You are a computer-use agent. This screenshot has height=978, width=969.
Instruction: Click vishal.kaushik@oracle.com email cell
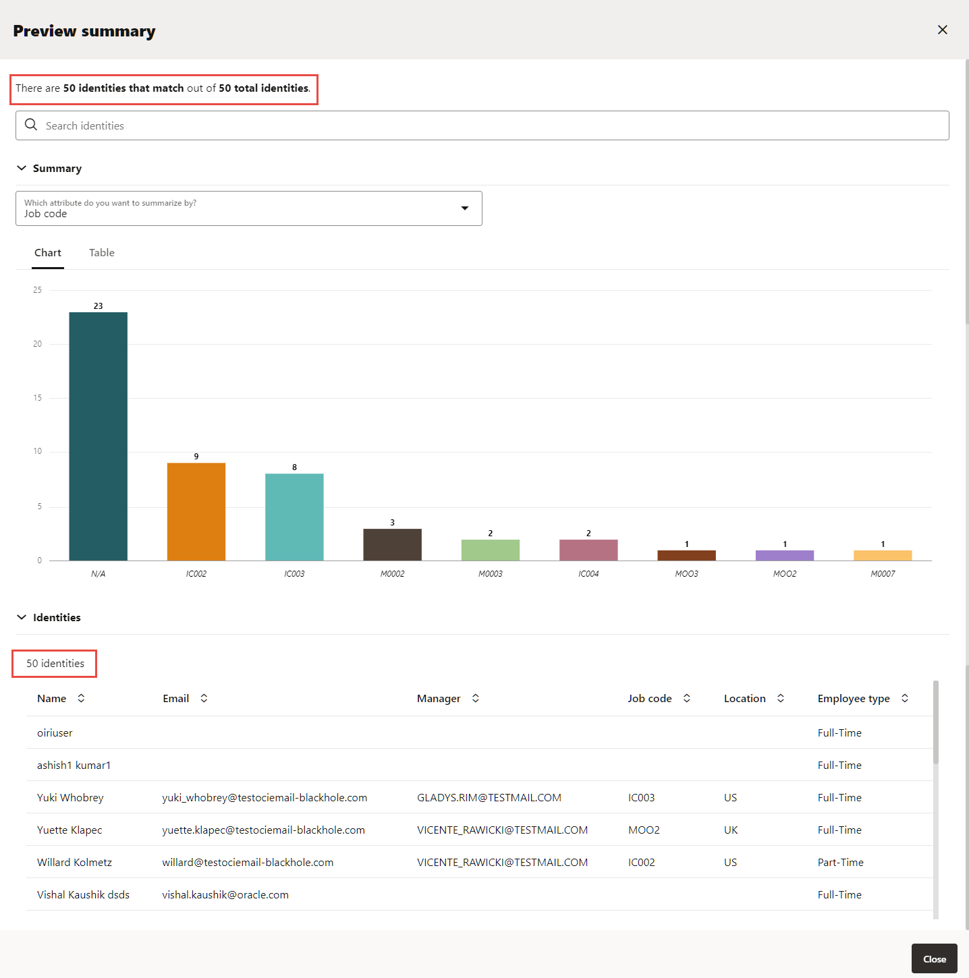225,894
